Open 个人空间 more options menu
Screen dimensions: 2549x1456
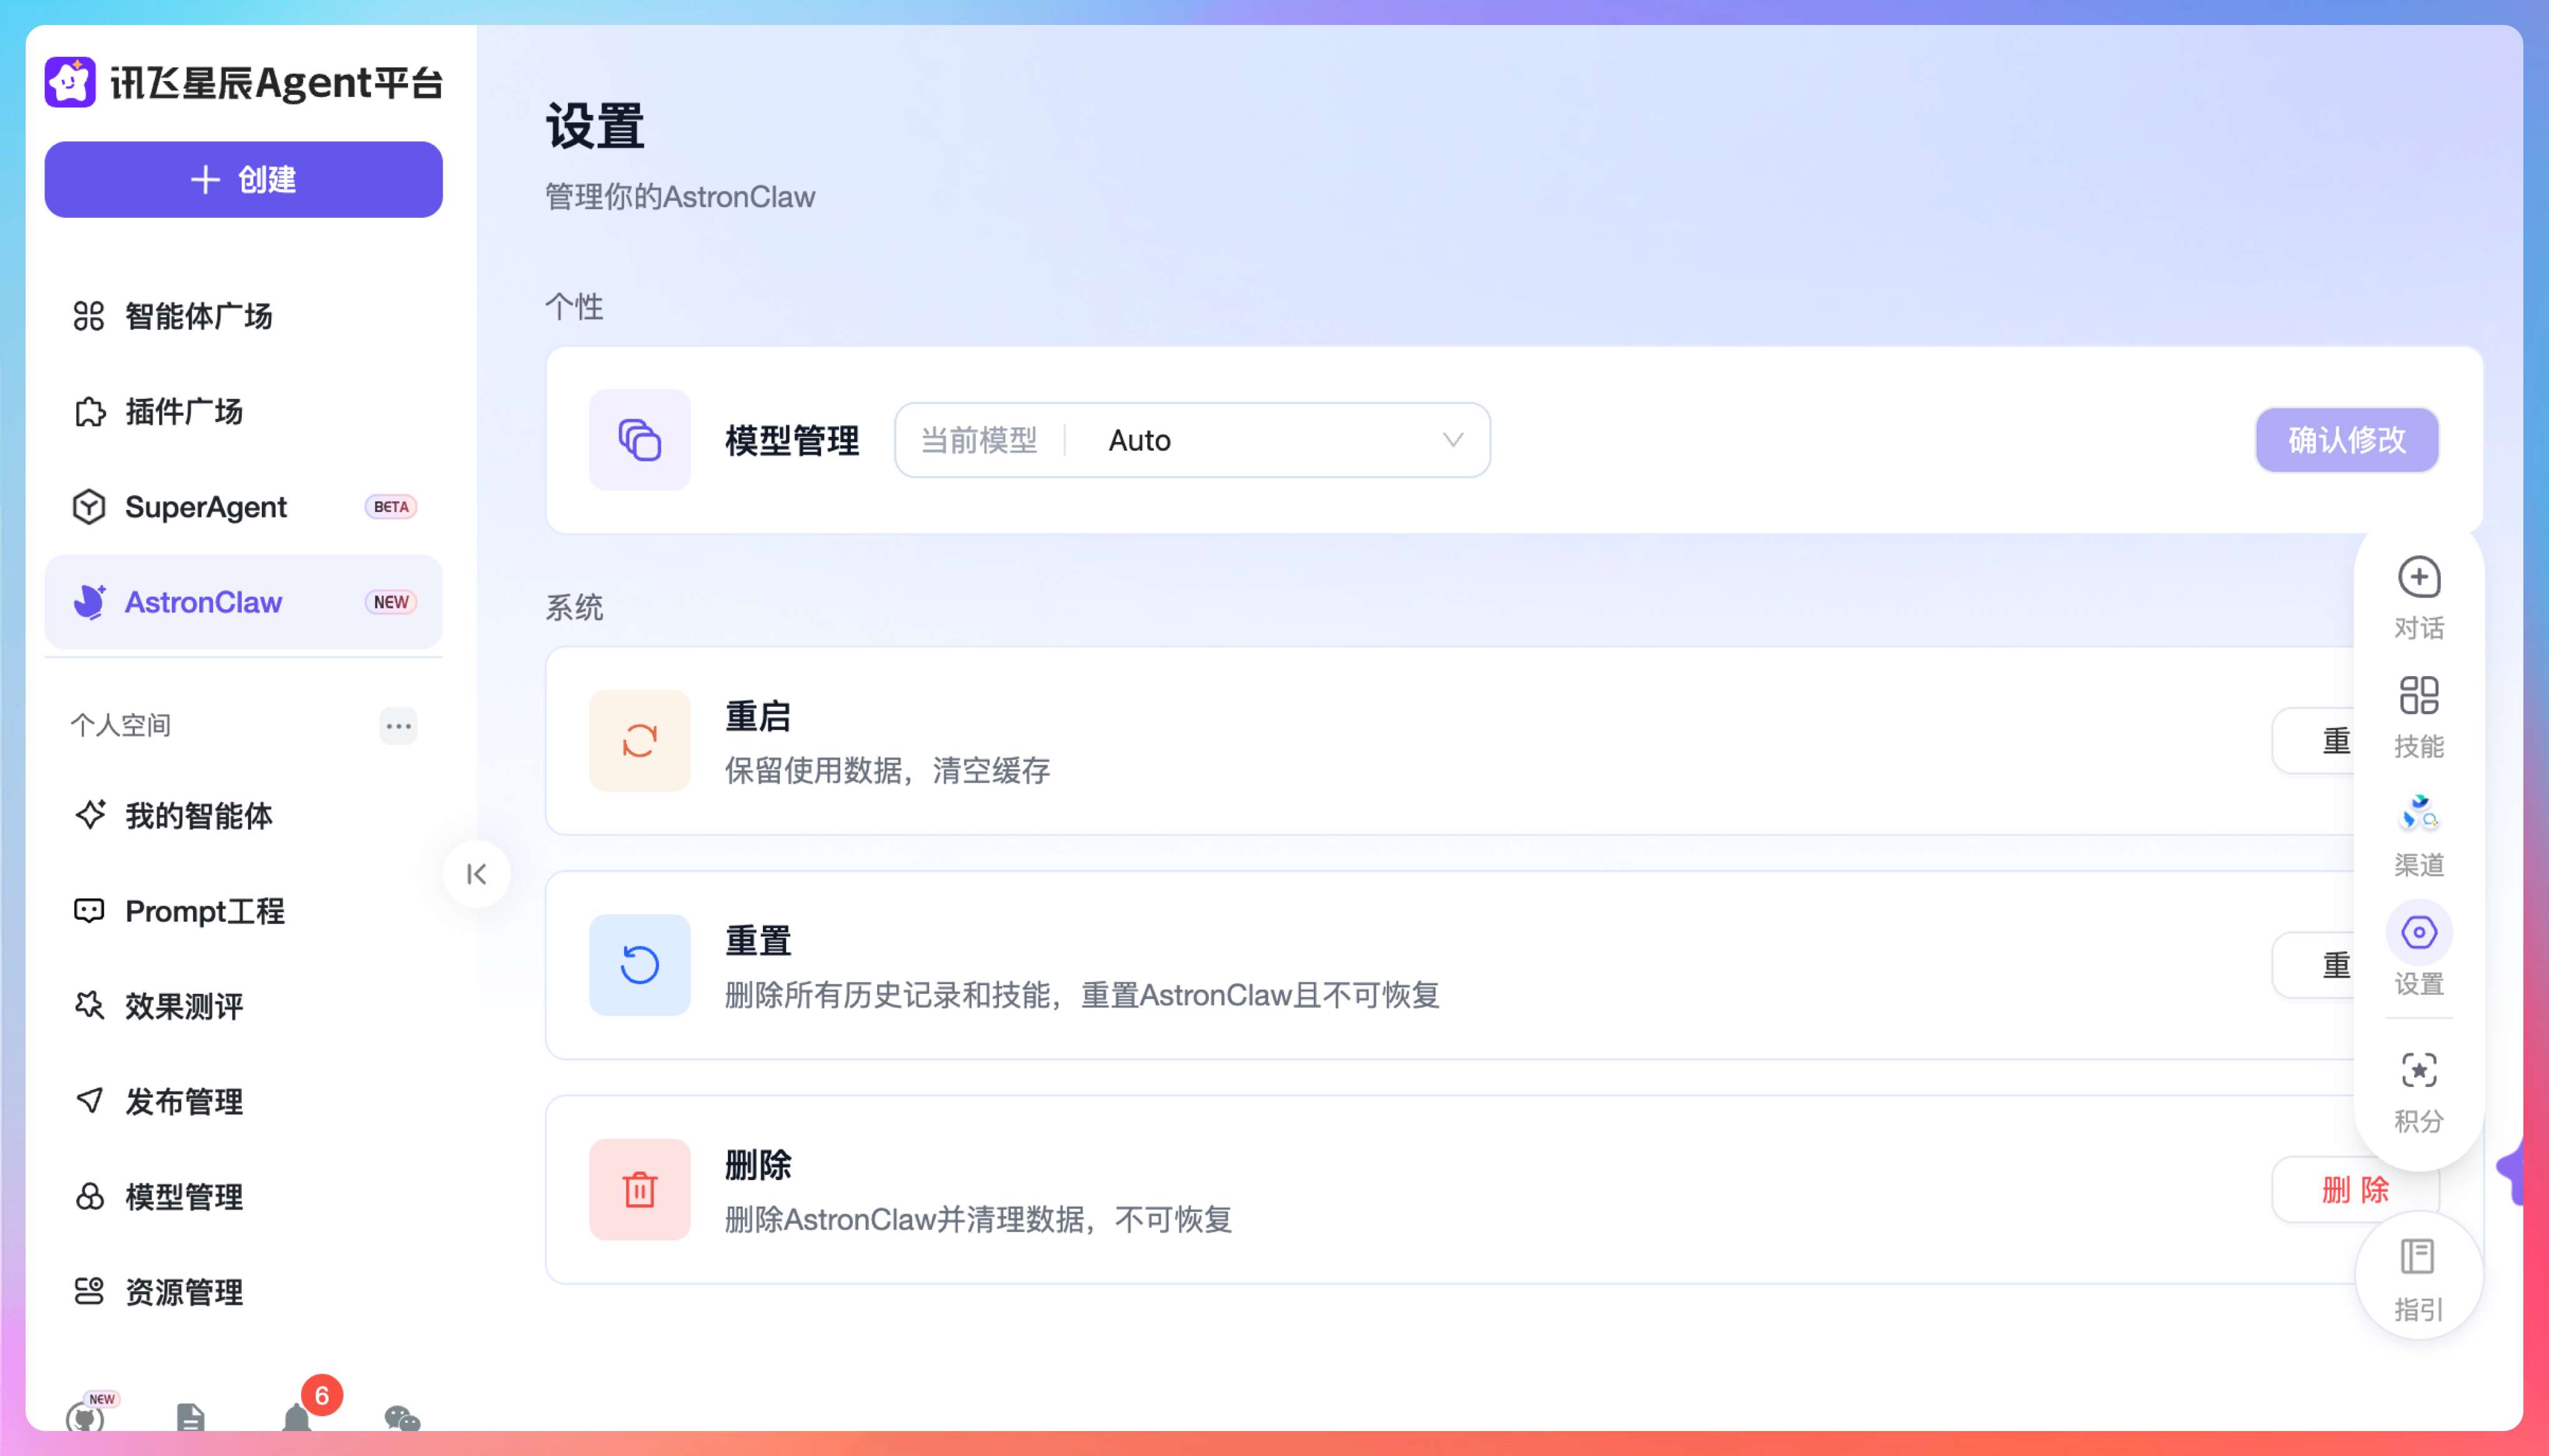click(398, 726)
